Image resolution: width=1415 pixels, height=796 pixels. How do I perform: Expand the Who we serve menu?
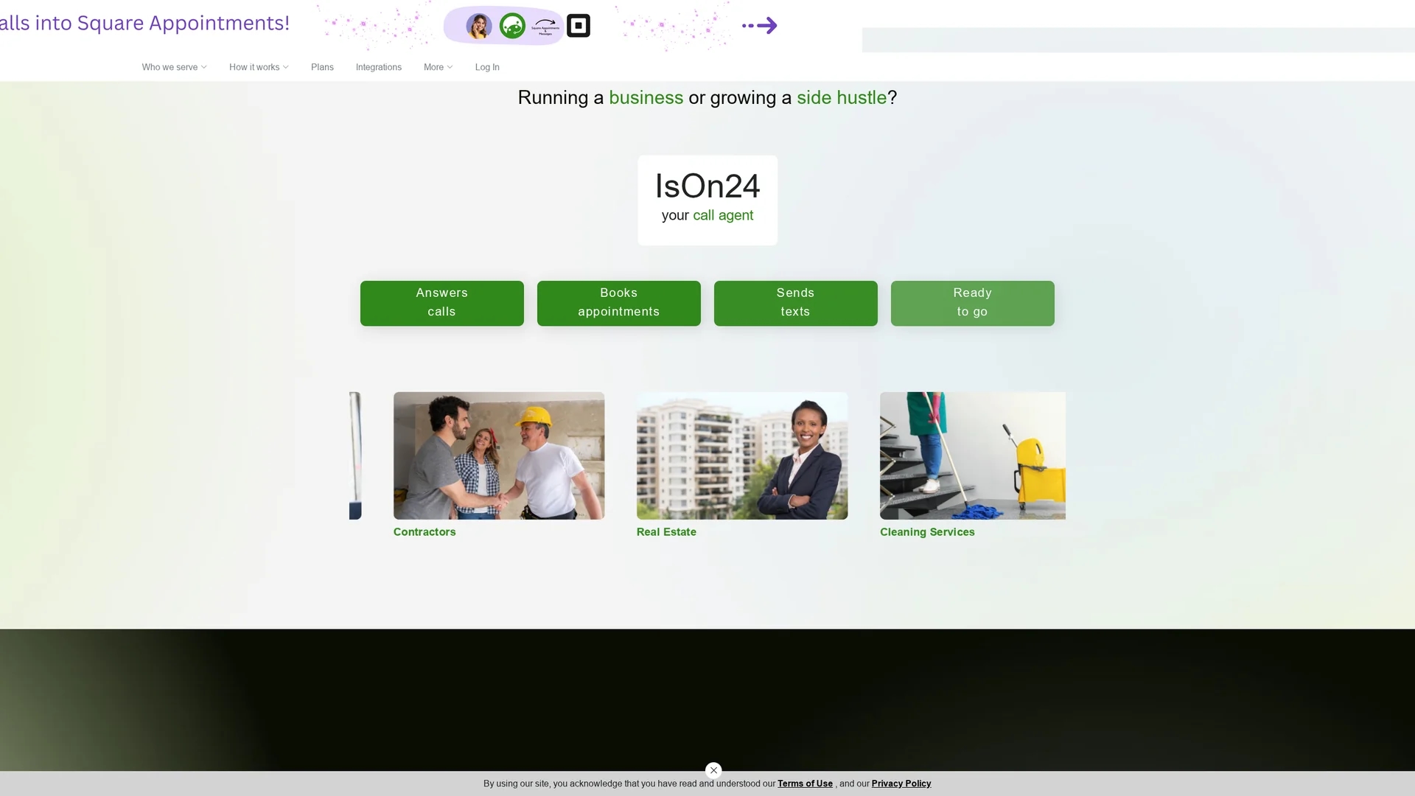174,67
